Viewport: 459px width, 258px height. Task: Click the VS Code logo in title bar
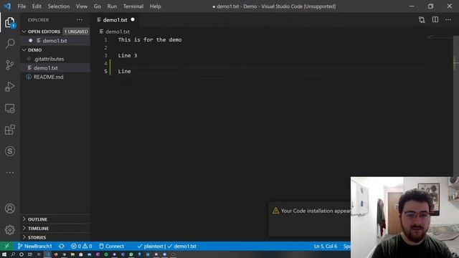pyautogui.click(x=7, y=6)
